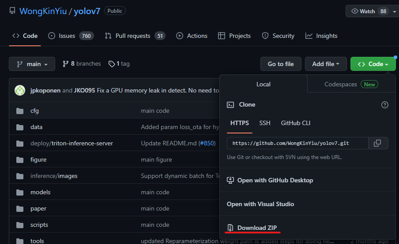Click the scripts folder icon
The image size is (399, 244).
point(20,225)
